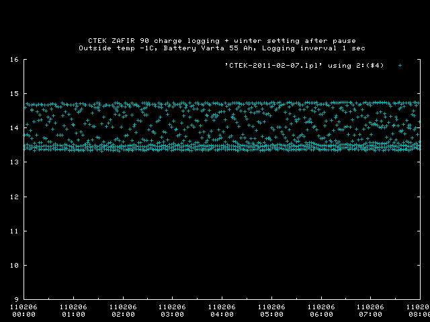Click the plus marker in the legend
This screenshot has height=322, width=430.
point(400,65)
